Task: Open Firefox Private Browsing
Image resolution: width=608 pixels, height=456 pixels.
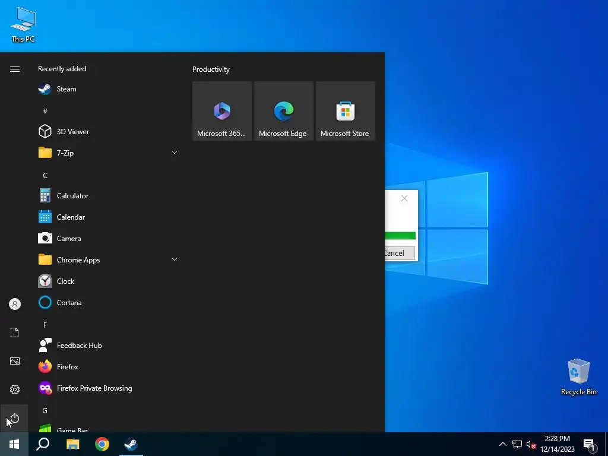Action: click(x=108, y=388)
